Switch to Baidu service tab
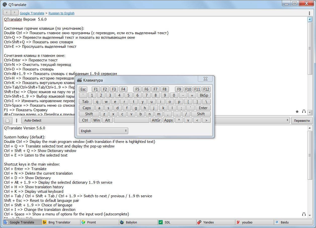This screenshot has height=228, width=316. pos(293,222)
